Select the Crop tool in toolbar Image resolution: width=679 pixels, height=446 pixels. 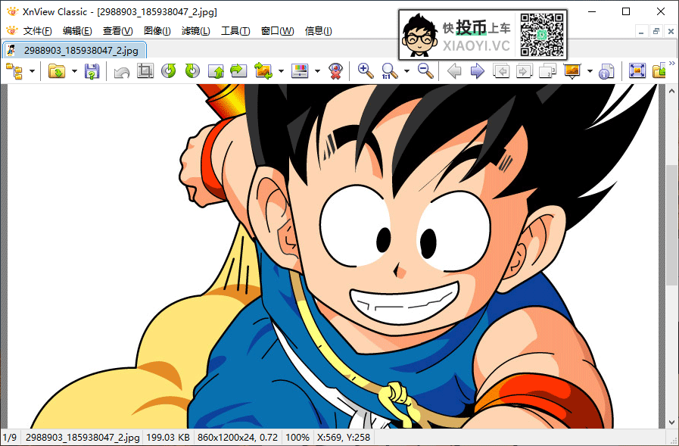145,71
